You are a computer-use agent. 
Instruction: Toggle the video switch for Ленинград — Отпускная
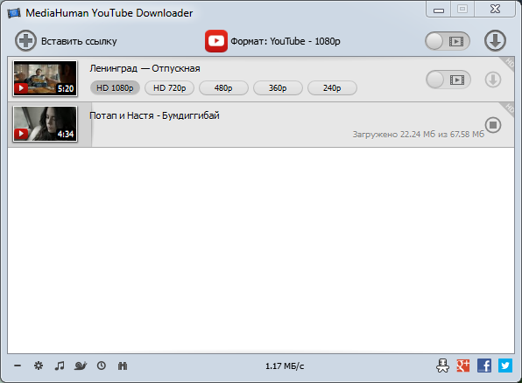coord(448,80)
